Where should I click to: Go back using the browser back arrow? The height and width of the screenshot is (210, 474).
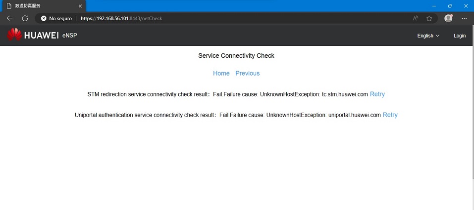pos(9,18)
